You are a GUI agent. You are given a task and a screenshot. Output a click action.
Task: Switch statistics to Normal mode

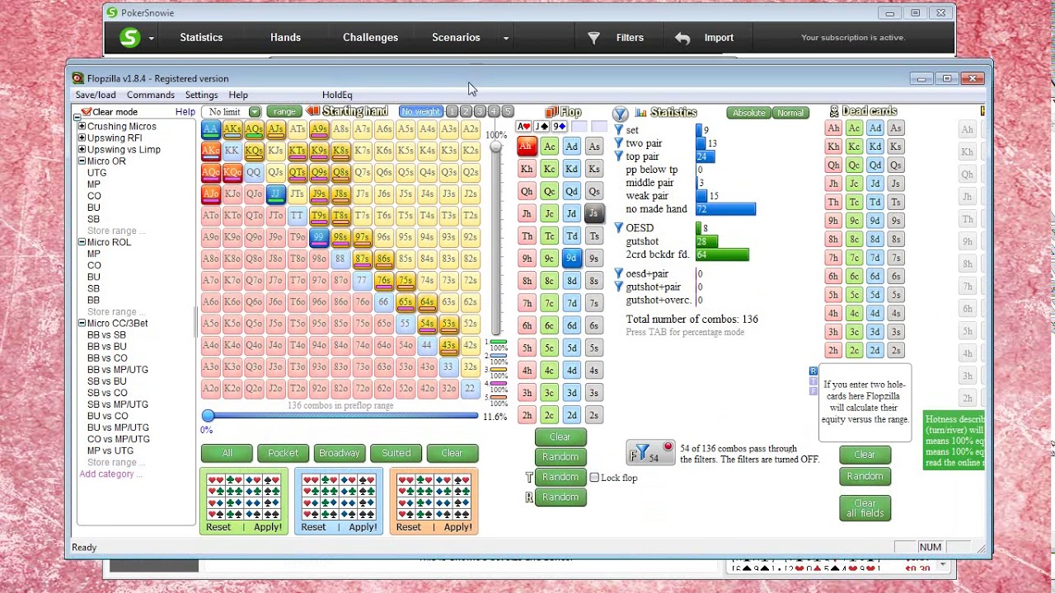click(790, 113)
